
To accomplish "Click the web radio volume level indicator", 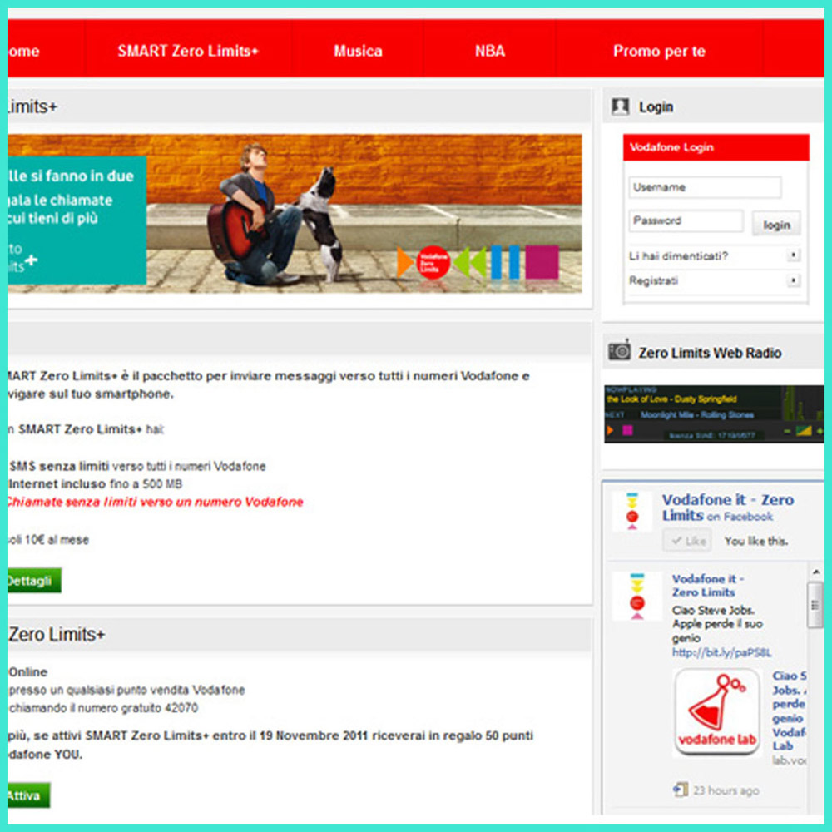I will point(804,431).
